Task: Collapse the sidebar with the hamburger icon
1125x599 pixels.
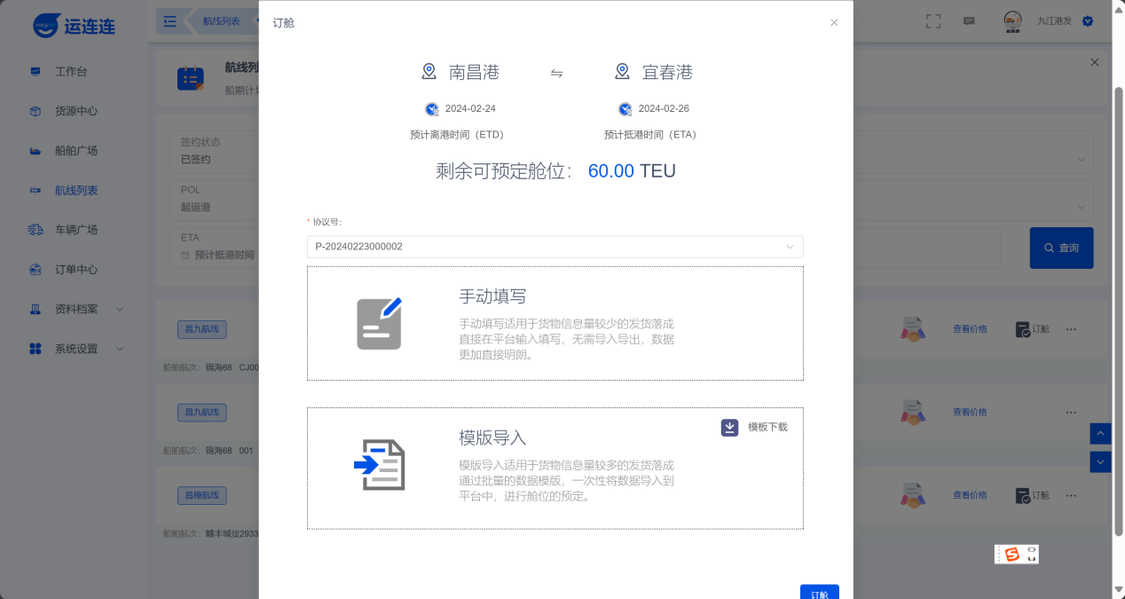Action: (170, 21)
